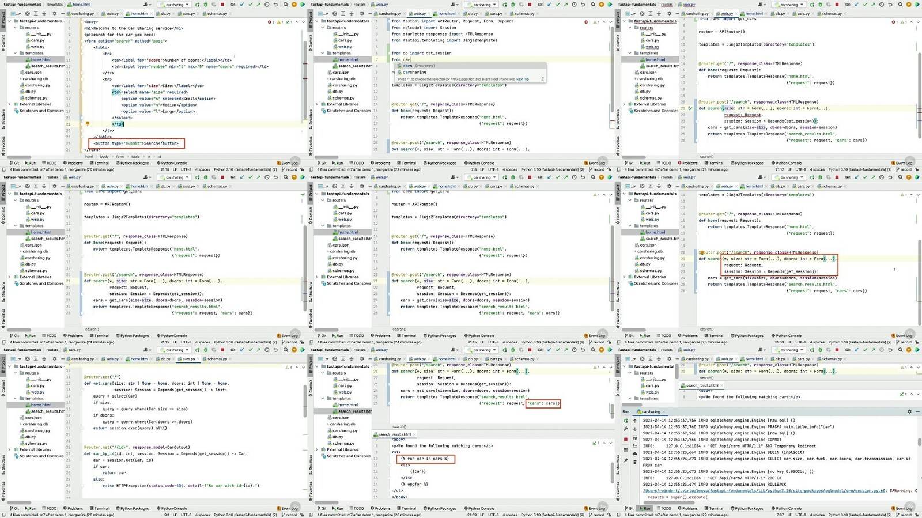The height and width of the screenshot is (518, 922).
Task: Click the Git Commit checkmark in the home.html editor window
Action: click(250, 5)
